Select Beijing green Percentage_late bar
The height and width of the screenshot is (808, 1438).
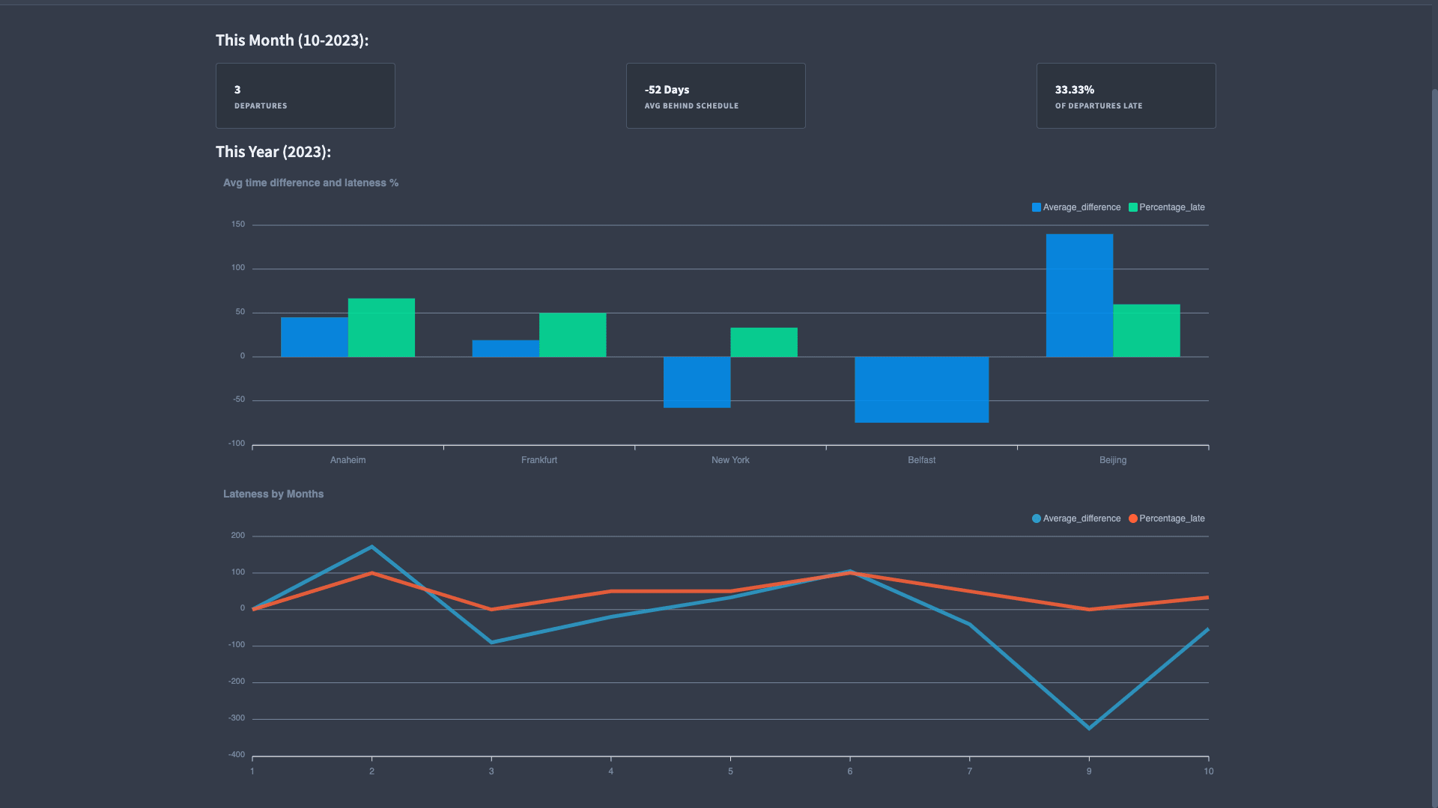(1147, 331)
